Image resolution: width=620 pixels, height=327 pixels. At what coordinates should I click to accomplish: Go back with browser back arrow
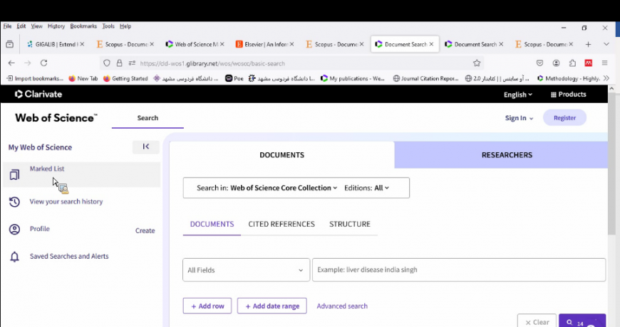pos(11,63)
